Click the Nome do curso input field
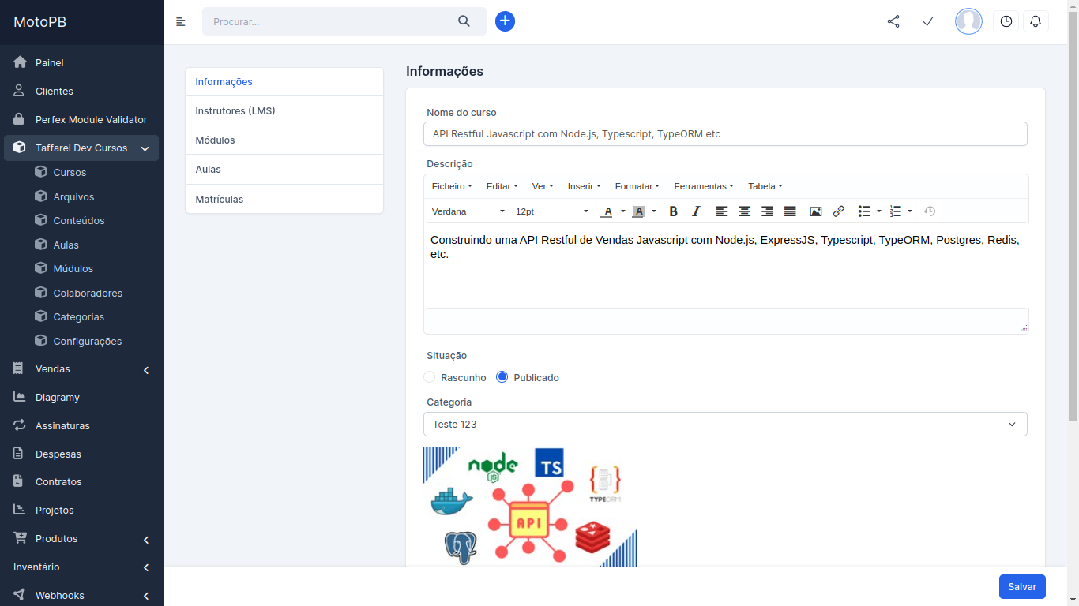The height and width of the screenshot is (606, 1079). coord(725,133)
